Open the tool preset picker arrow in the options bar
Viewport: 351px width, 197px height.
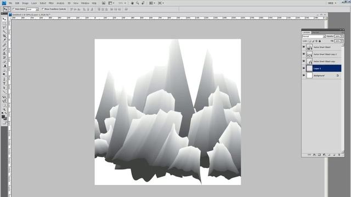(x=9, y=9)
